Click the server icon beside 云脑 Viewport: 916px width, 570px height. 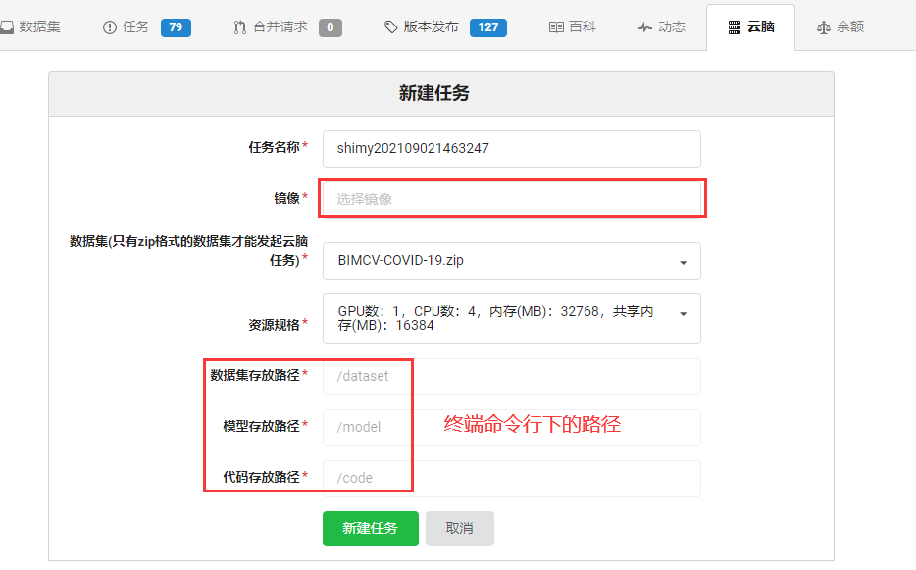[x=735, y=27]
